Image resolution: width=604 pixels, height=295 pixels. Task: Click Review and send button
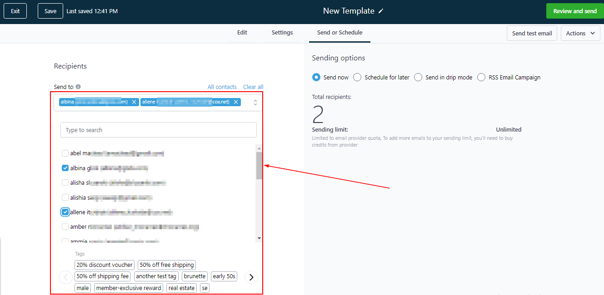coord(575,11)
